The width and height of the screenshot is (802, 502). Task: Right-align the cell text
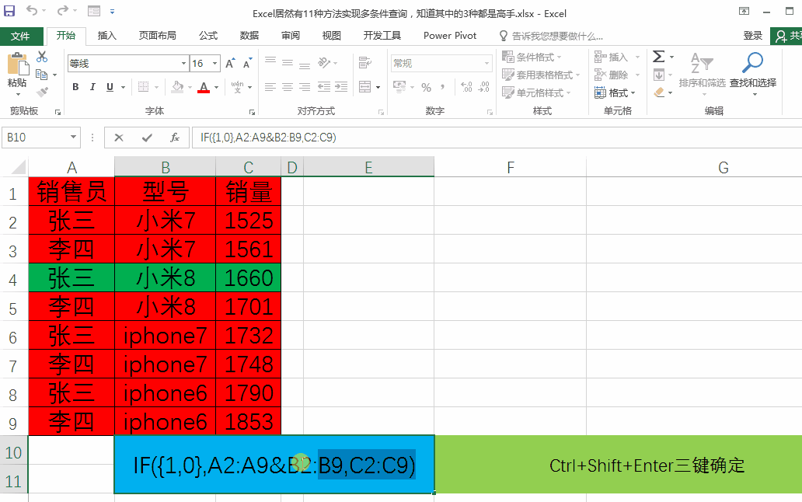click(x=305, y=87)
